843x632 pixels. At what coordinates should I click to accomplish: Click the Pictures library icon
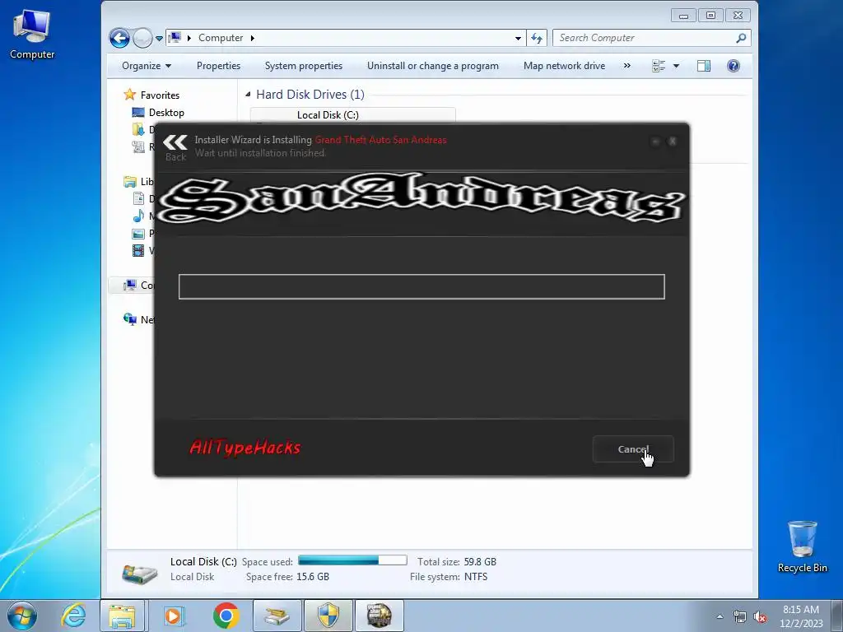click(138, 233)
